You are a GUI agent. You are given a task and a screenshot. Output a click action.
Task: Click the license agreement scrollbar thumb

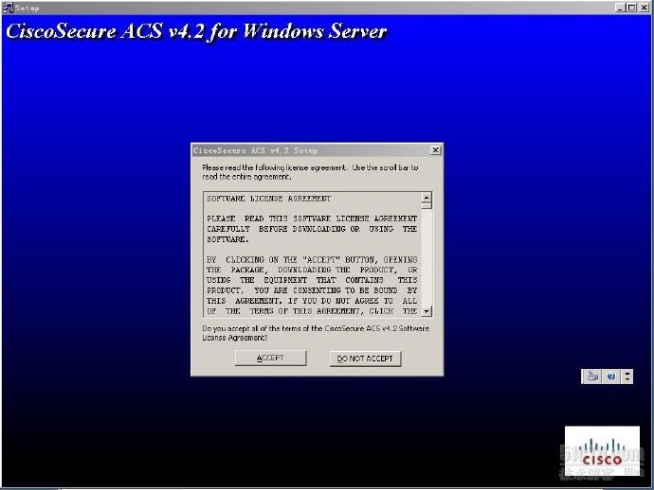click(427, 205)
